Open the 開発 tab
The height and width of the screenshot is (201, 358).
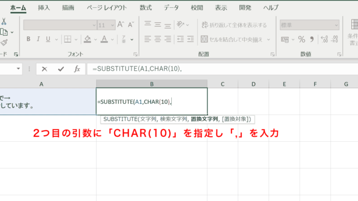pos(245,8)
